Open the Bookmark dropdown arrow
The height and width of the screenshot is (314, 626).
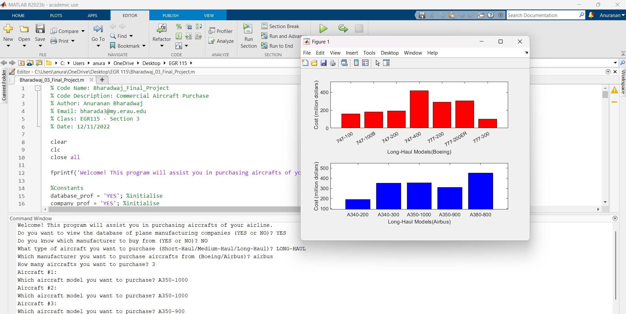pos(143,46)
